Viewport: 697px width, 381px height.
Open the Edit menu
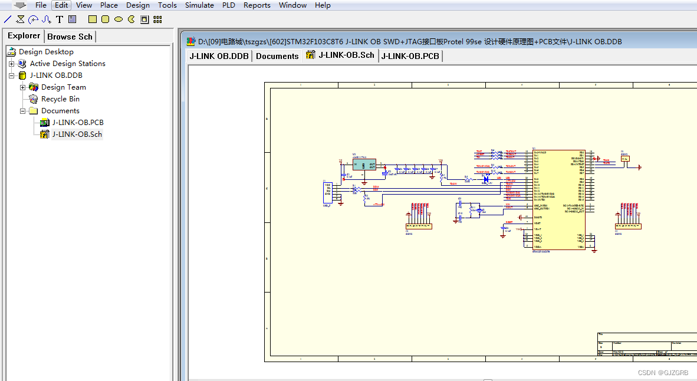(x=61, y=5)
